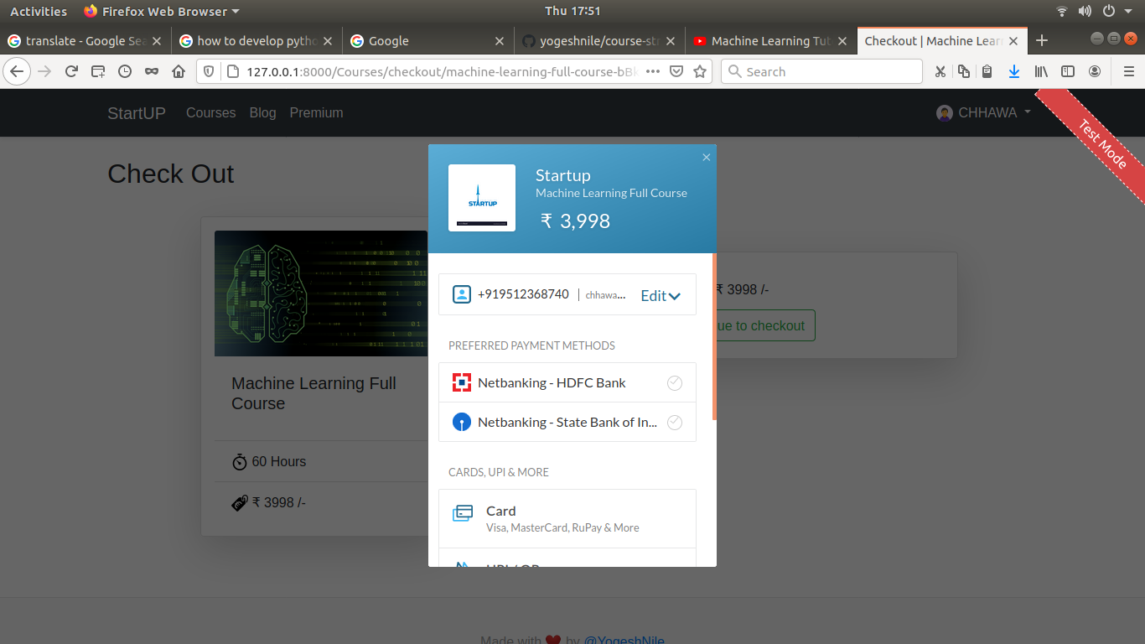
Task: Click the Paste clipboard toolbar icon
Action: point(987,71)
